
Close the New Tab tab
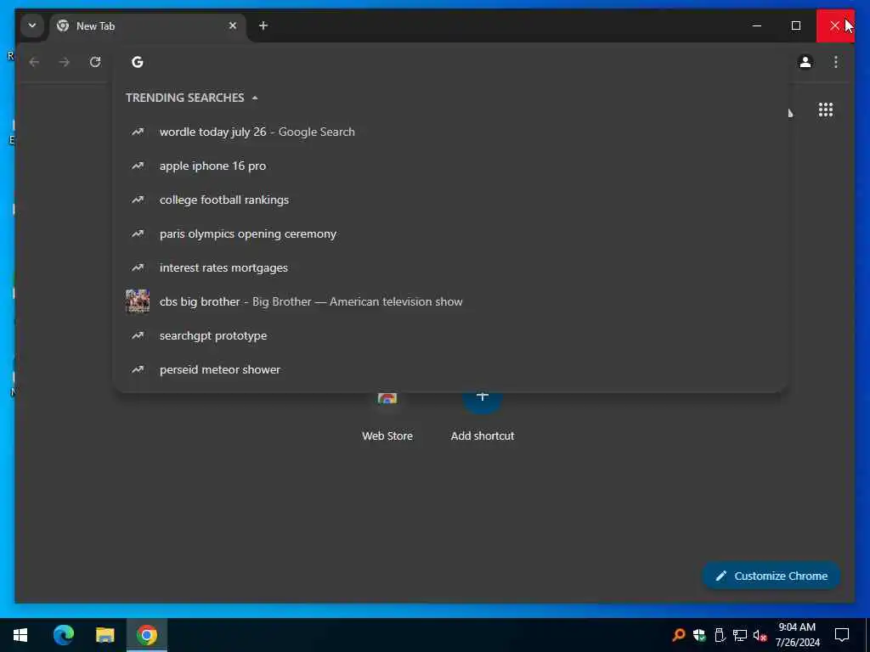[x=233, y=25]
